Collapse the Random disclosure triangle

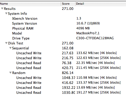pyautogui.click(x=10, y=73)
